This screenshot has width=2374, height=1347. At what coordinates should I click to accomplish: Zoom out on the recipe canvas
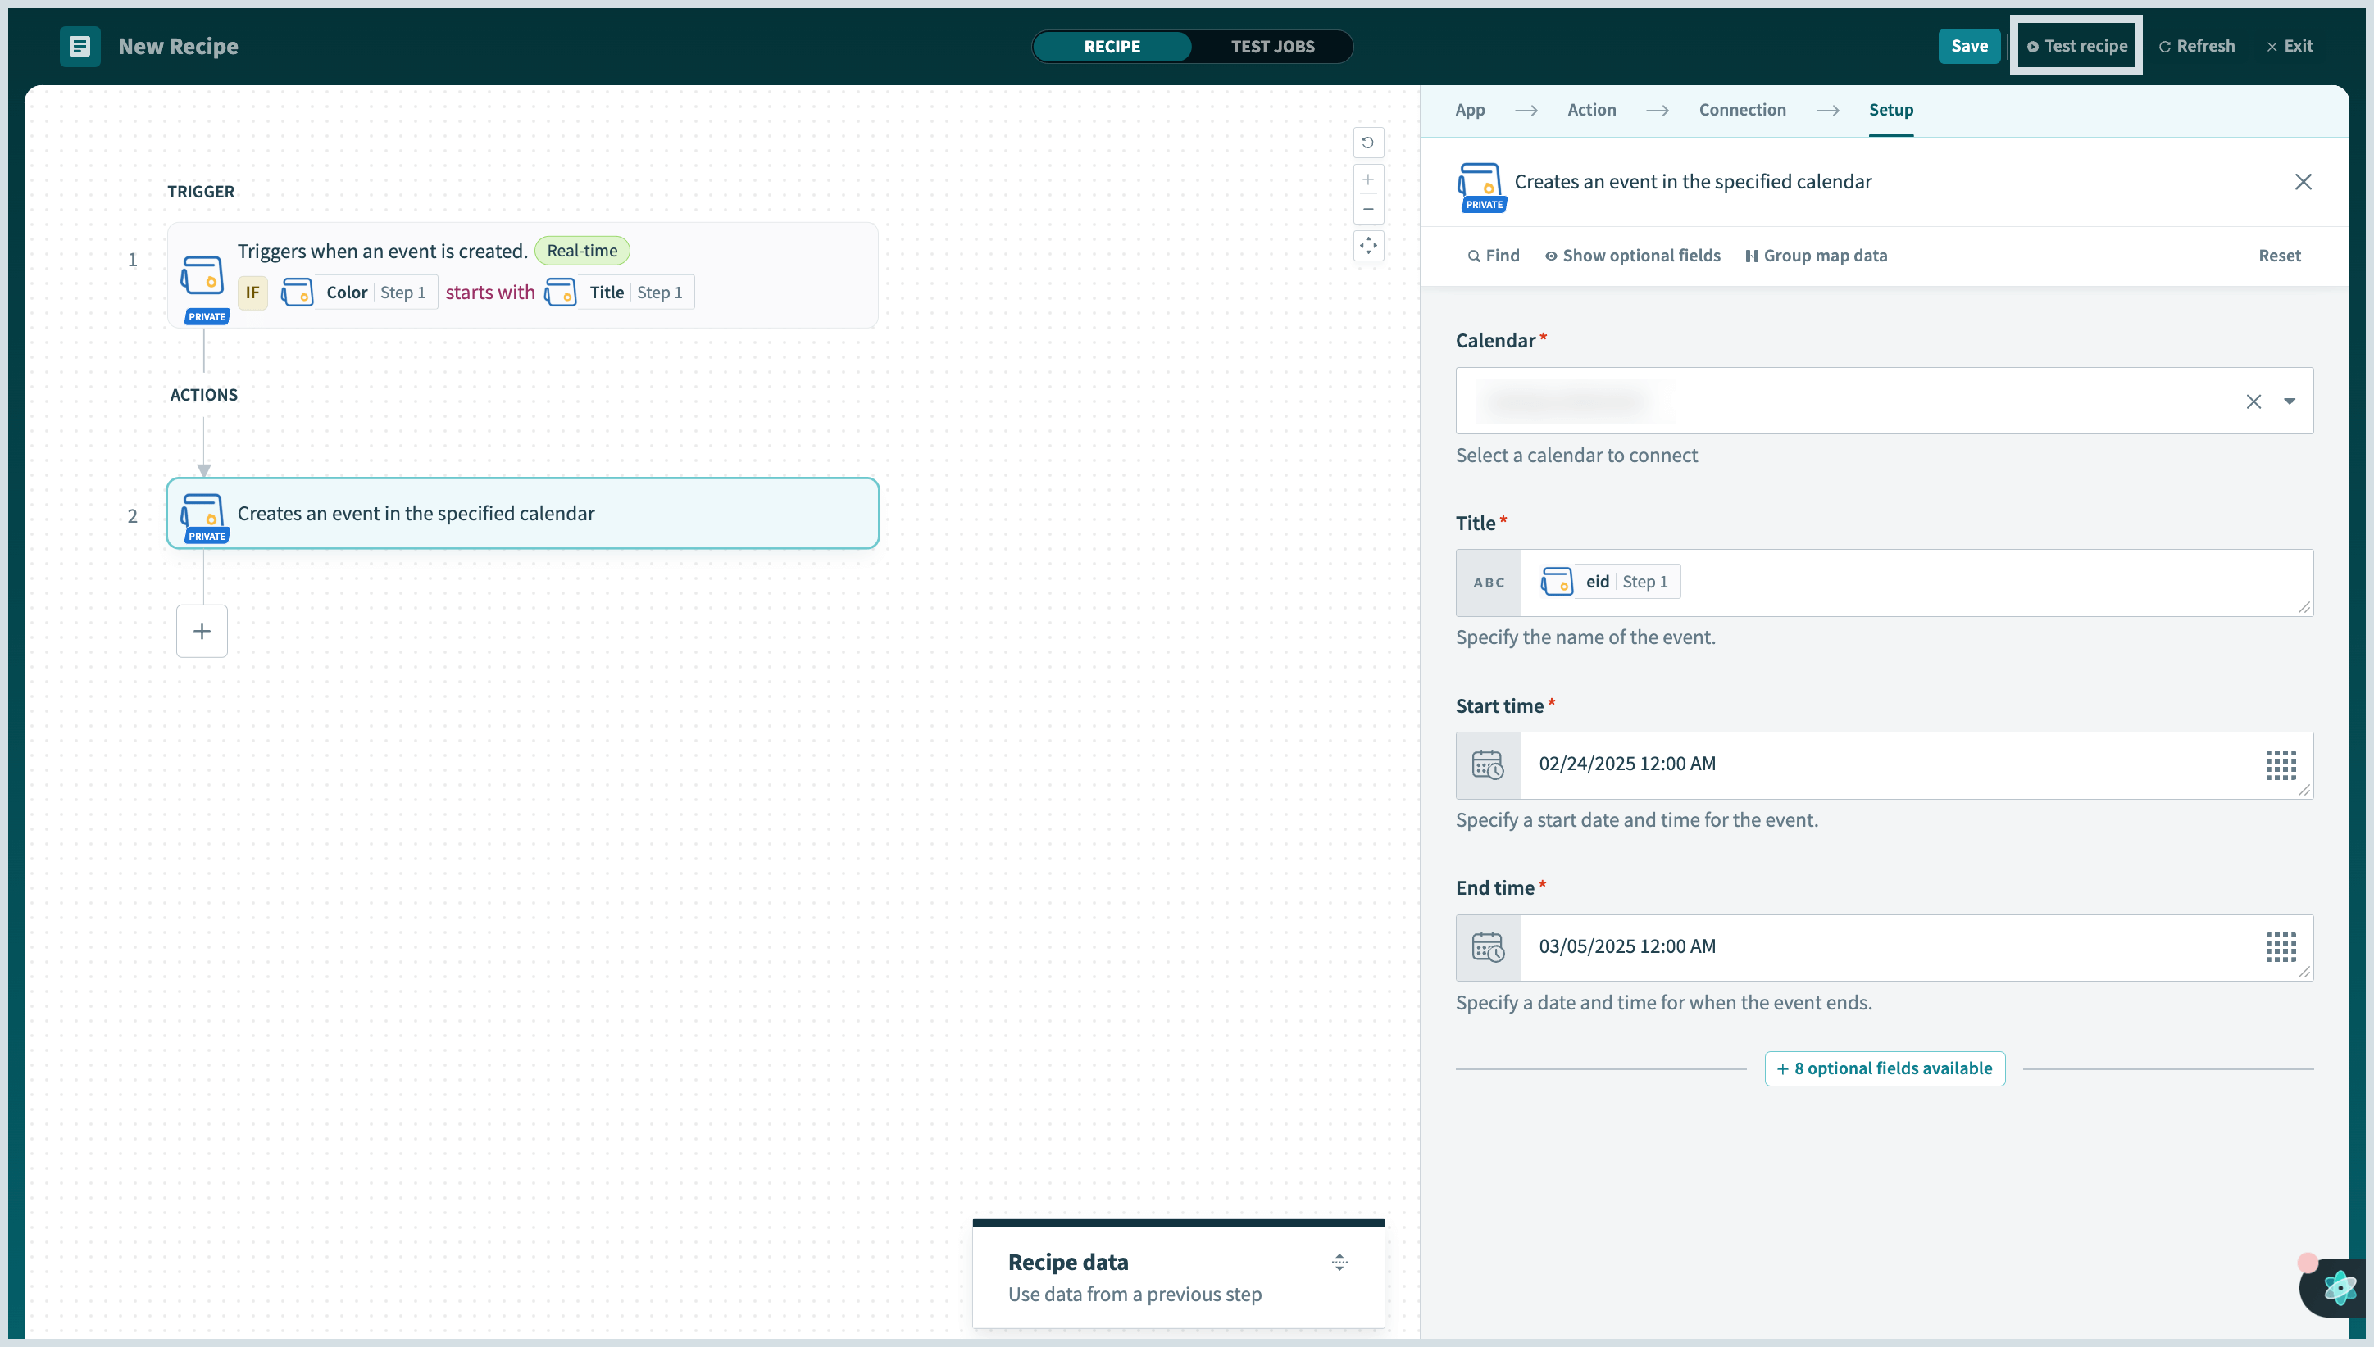(x=1367, y=209)
